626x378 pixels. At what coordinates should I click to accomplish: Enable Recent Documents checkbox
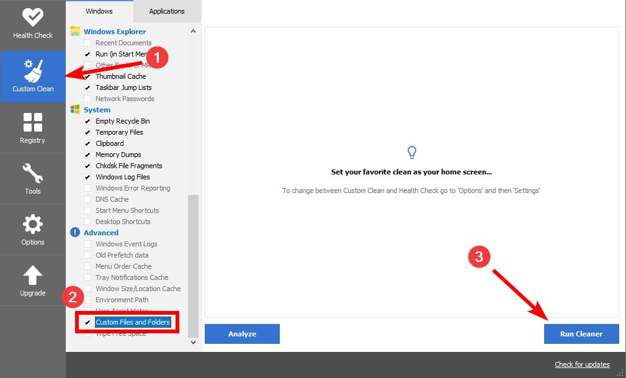(87, 43)
